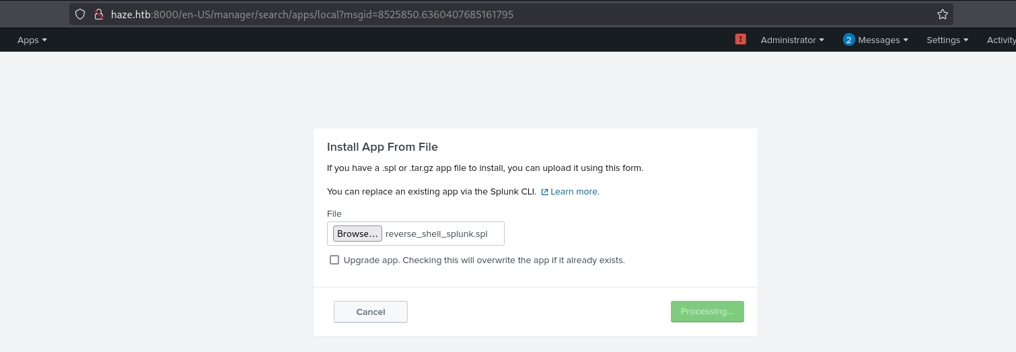Click the Upgrade app overwrite label text
The width and height of the screenshot is (1016, 352).
[484, 260]
